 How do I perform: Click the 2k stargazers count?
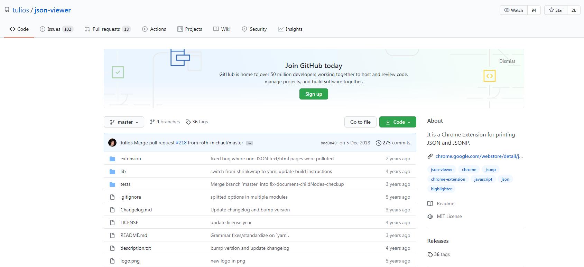click(574, 10)
